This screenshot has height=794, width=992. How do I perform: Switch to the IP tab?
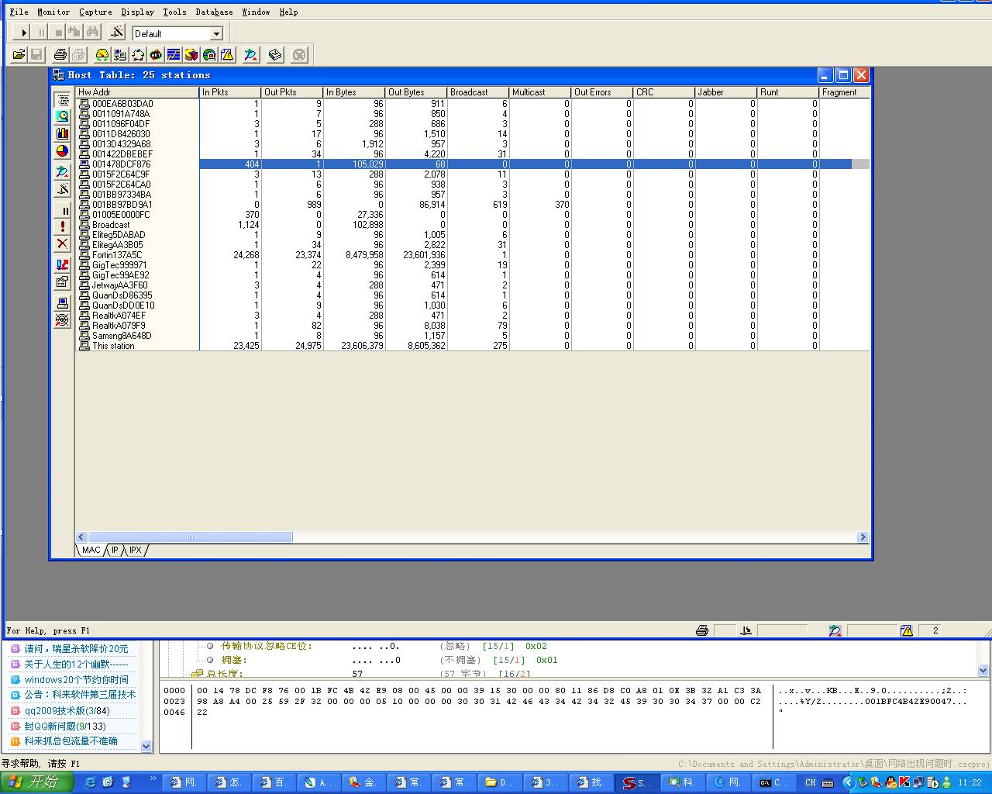[x=115, y=550]
